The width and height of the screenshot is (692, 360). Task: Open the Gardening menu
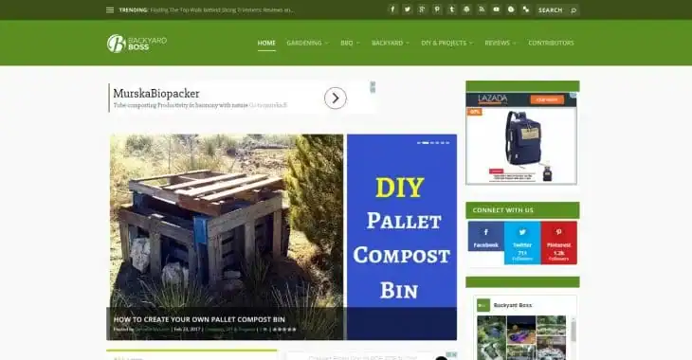pyautogui.click(x=304, y=43)
